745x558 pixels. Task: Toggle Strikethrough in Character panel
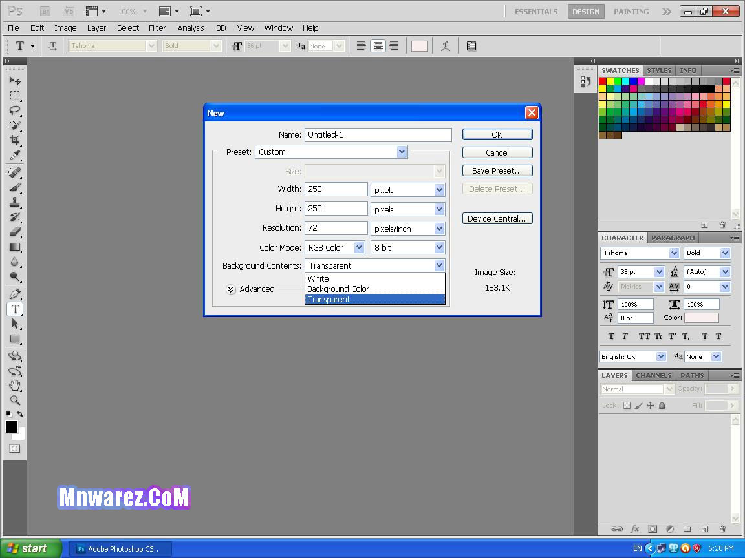[x=718, y=336]
